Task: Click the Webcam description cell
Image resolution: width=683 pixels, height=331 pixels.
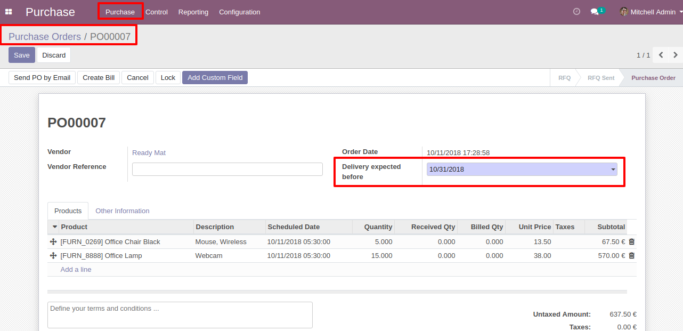Action: (x=230, y=256)
